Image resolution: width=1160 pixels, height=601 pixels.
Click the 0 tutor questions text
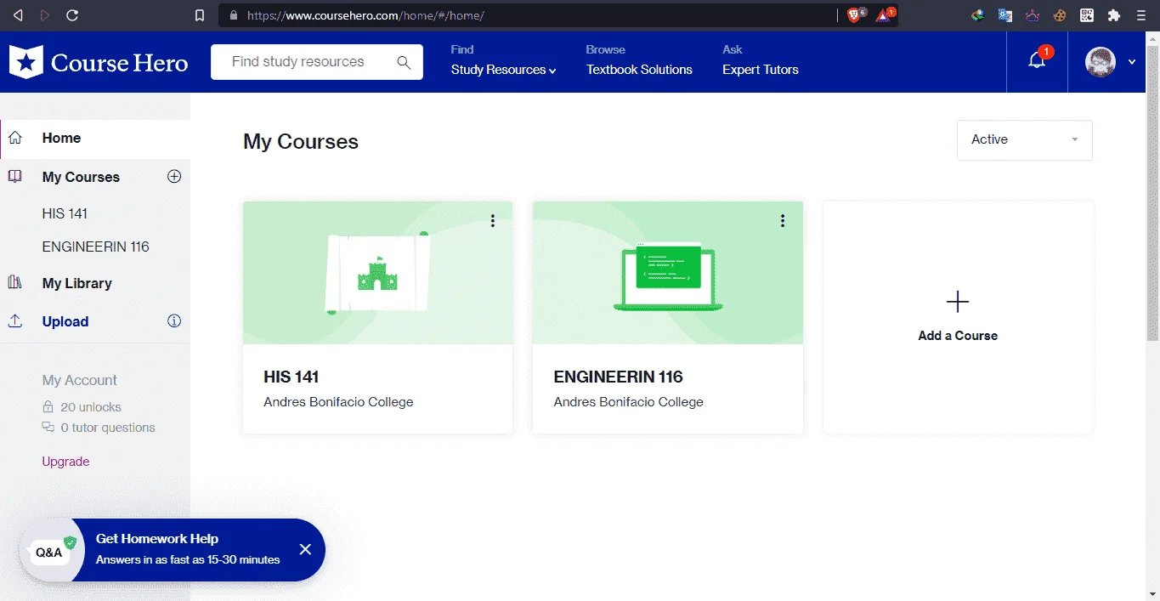click(x=108, y=428)
